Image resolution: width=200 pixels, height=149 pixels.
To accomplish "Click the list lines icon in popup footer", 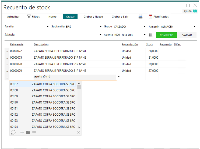I will click(x=34, y=132).
